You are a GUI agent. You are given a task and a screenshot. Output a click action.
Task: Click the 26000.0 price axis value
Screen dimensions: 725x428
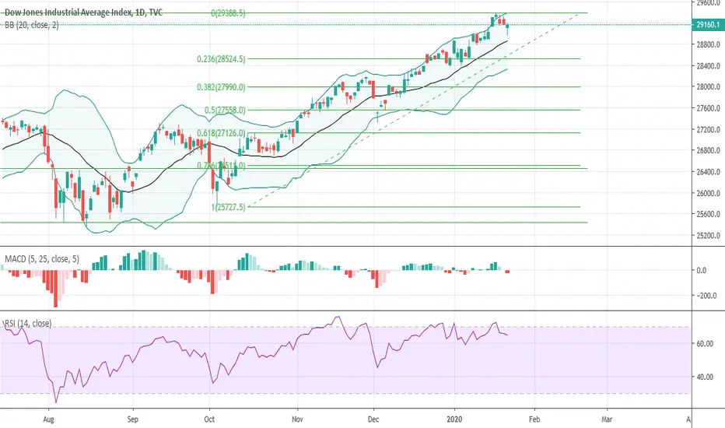click(709, 193)
